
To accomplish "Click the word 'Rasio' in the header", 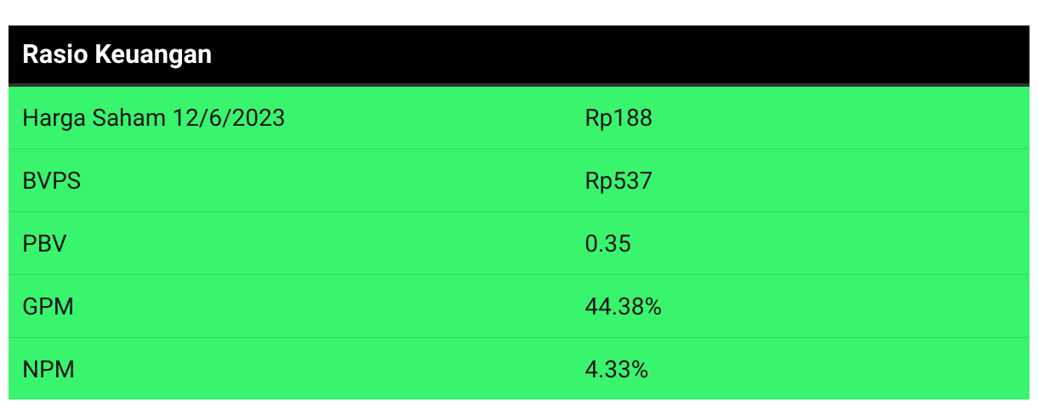I will [53, 55].
